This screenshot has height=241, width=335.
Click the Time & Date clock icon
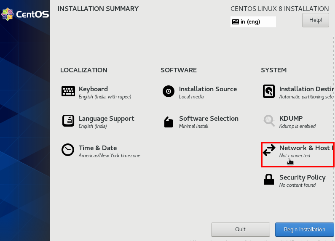(68, 150)
